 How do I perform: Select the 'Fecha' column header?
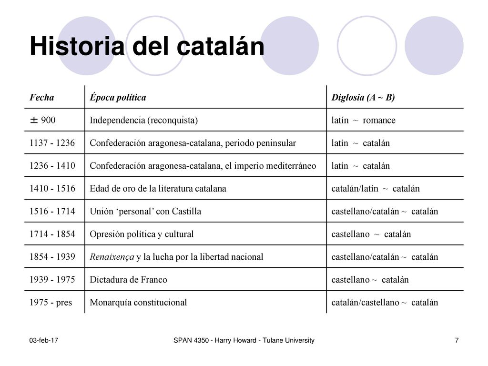(42, 97)
